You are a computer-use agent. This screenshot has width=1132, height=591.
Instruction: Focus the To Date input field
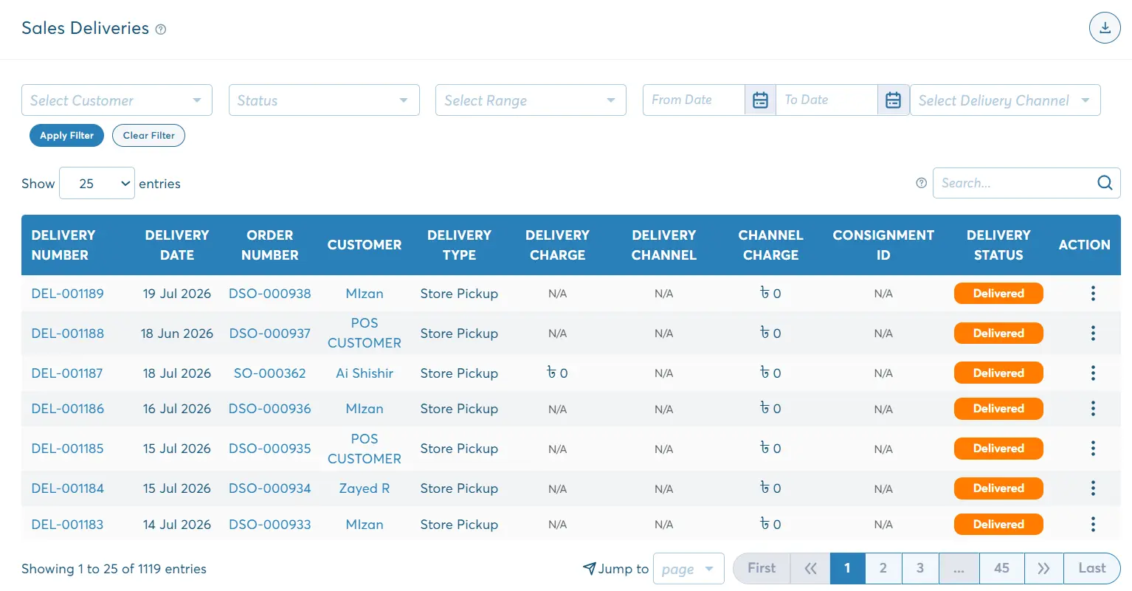tap(826, 100)
